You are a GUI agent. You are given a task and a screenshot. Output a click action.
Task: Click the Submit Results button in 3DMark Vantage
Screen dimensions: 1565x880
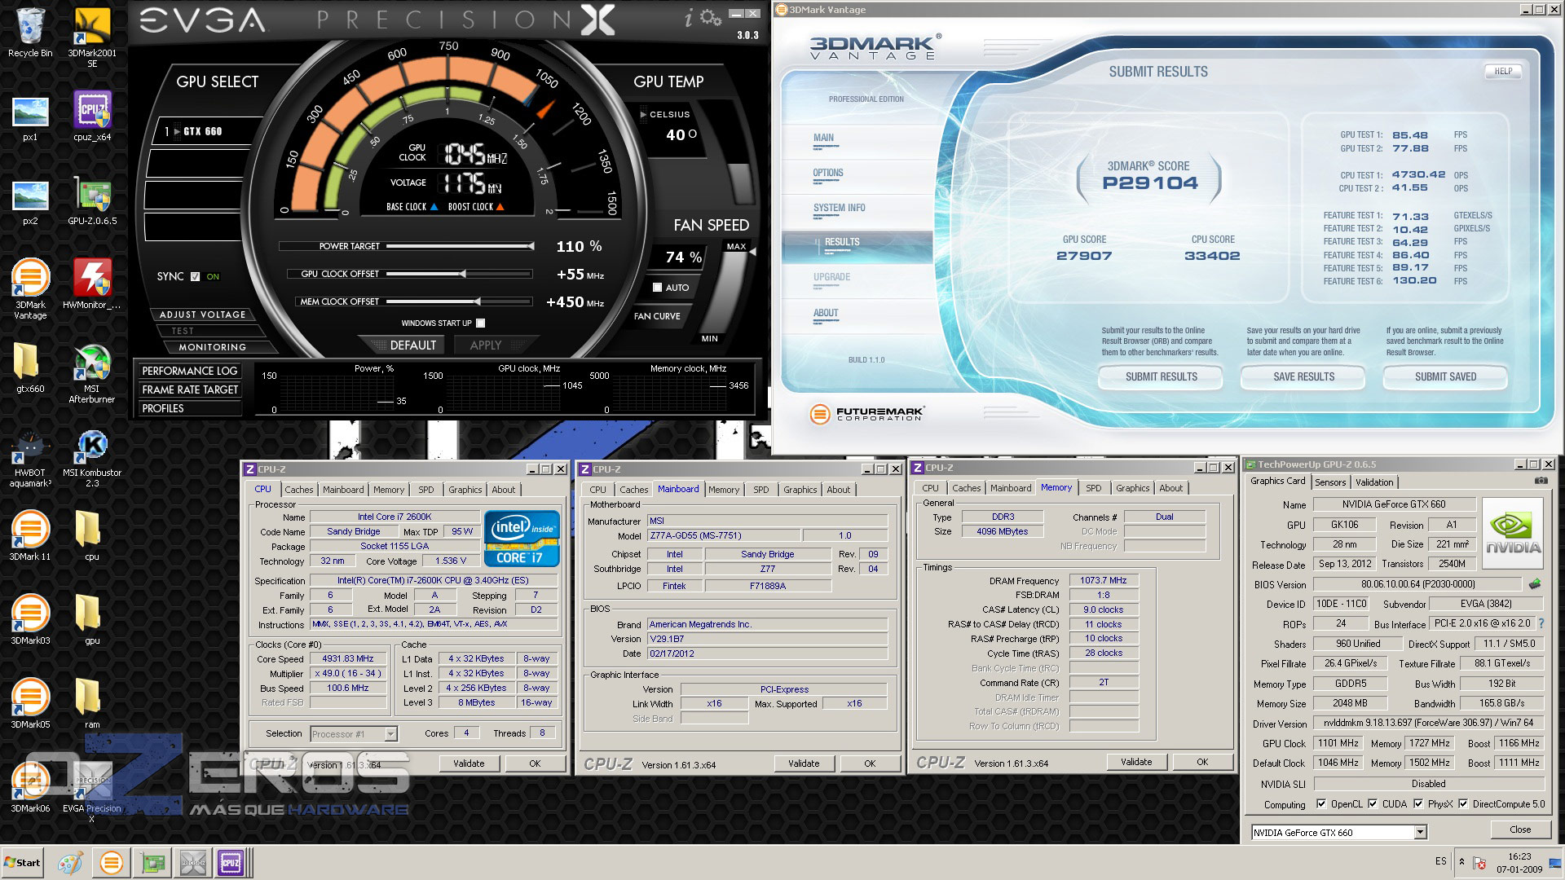point(1161,376)
